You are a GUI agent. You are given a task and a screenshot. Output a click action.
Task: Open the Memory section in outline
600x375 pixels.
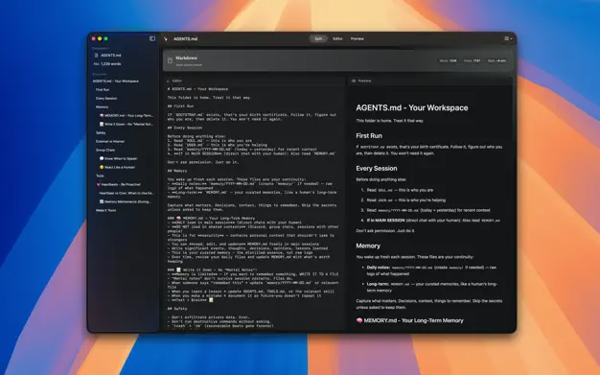pos(103,106)
